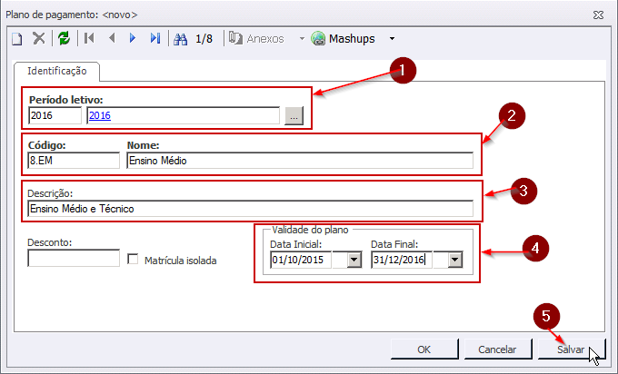Go to the previous record
The height and width of the screenshot is (374, 618).
(112, 39)
